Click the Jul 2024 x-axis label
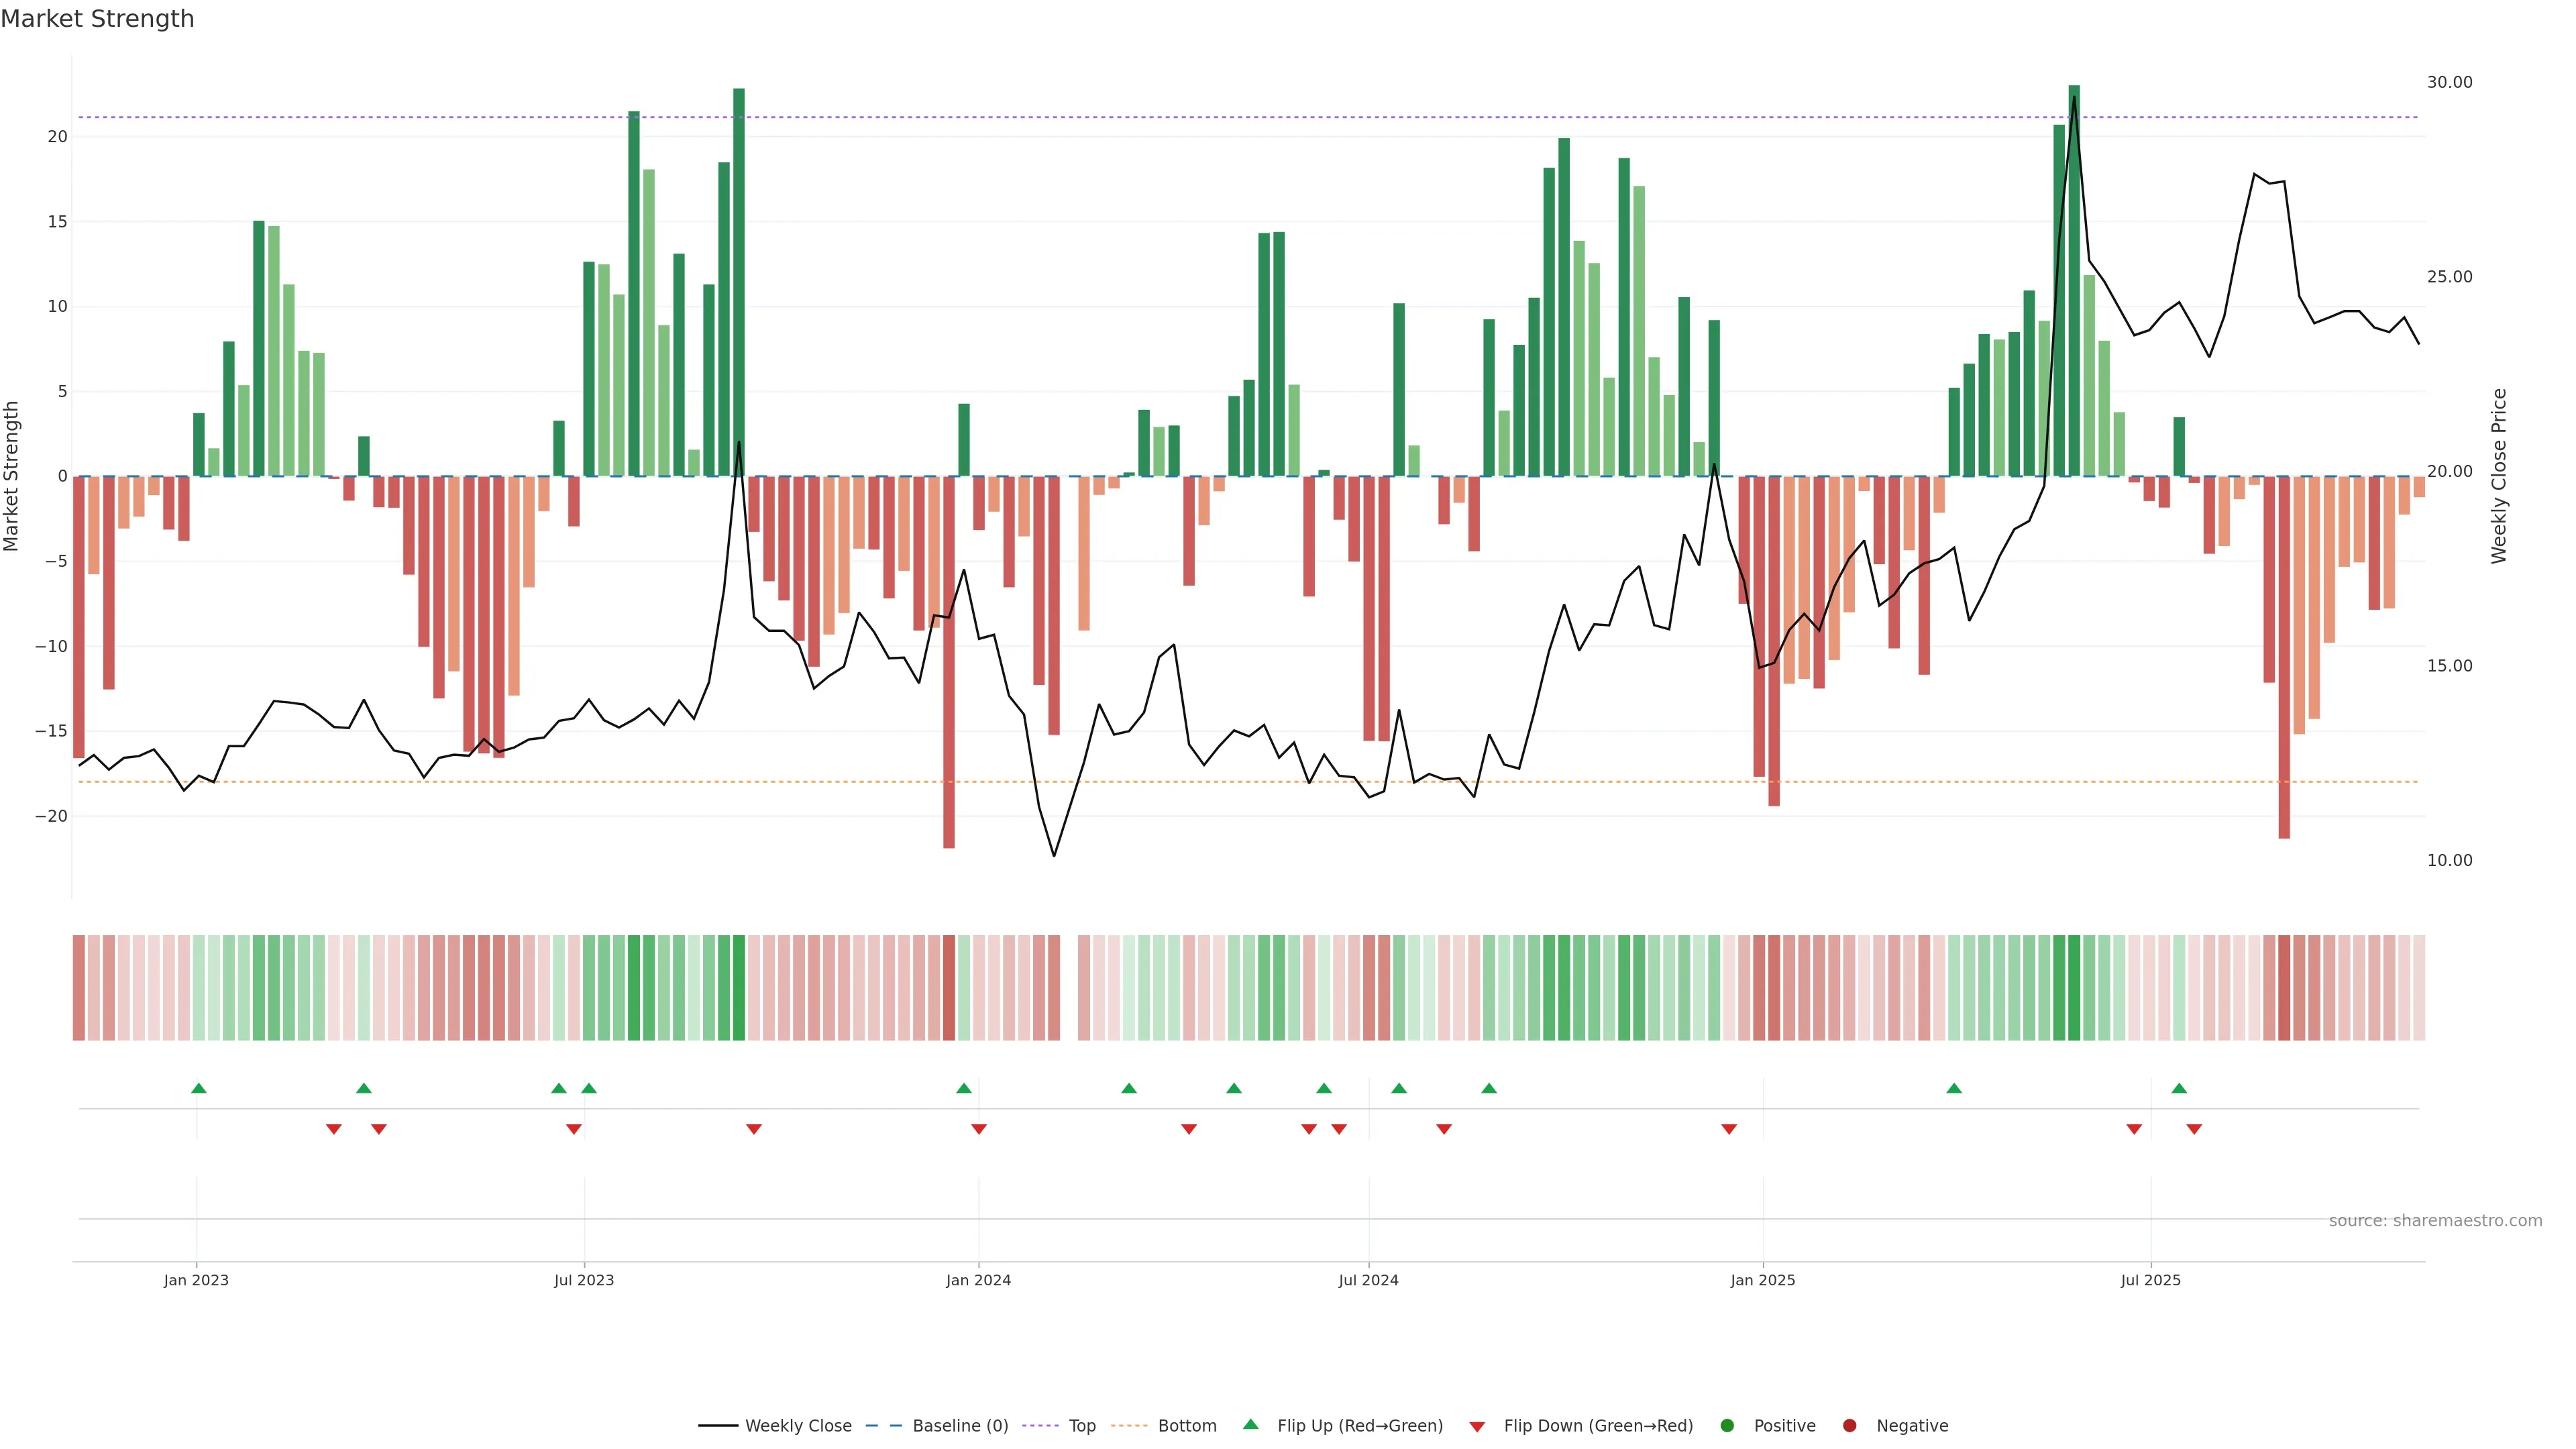Screen dimensions: 2576x1449 pyautogui.click(x=1368, y=1280)
